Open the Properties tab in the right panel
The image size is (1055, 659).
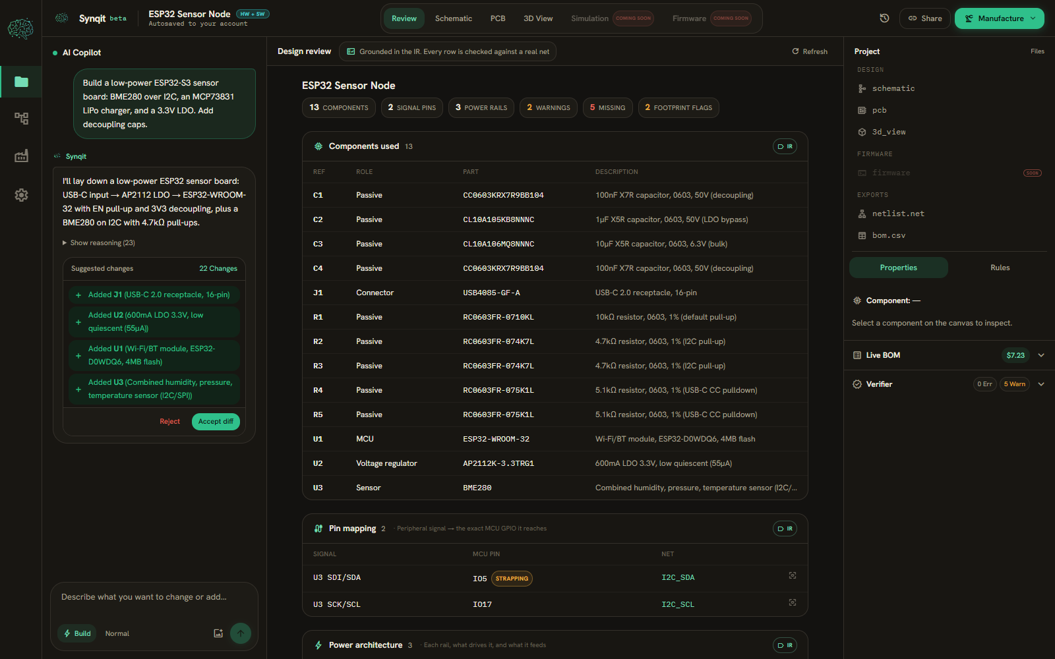pyautogui.click(x=899, y=268)
